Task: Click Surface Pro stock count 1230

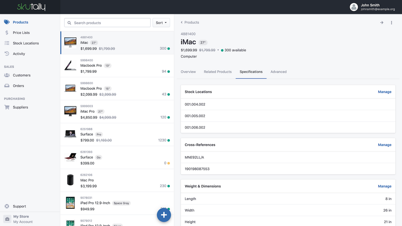Action: [x=162, y=140]
